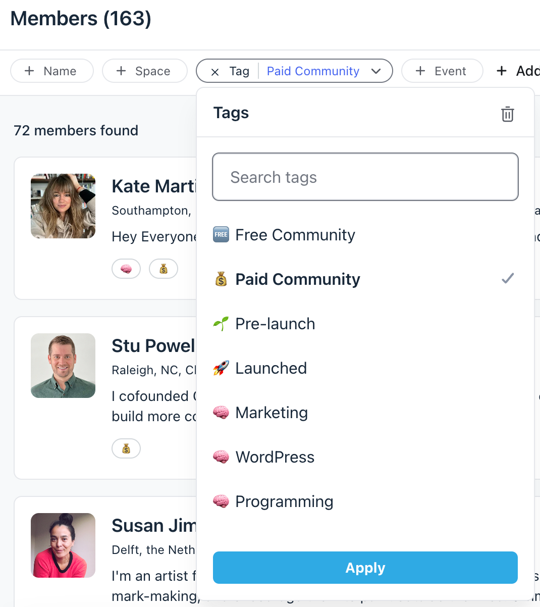Click the Tags panel title
The image size is (540, 607).
[231, 113]
